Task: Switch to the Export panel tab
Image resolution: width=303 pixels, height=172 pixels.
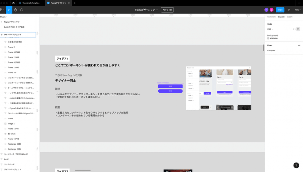Action: point(289,17)
